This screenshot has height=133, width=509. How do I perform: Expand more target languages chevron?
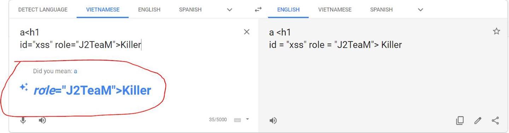(420, 10)
